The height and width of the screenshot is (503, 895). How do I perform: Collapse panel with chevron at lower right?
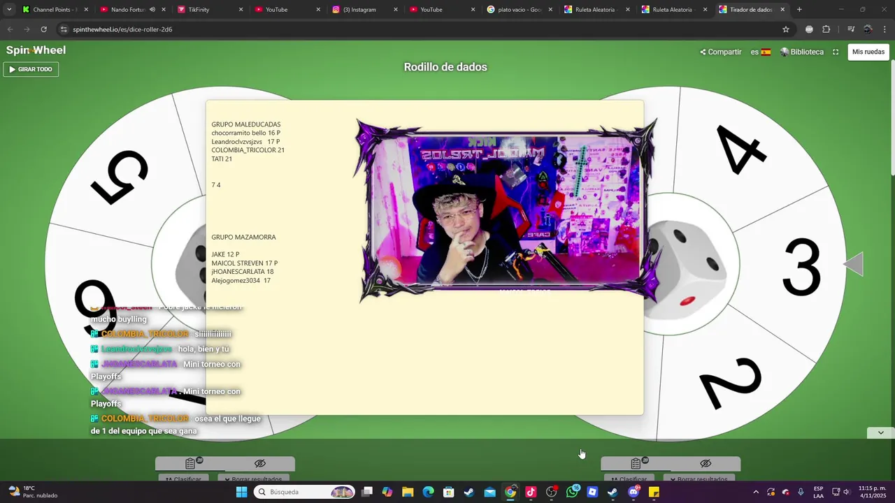tap(880, 432)
